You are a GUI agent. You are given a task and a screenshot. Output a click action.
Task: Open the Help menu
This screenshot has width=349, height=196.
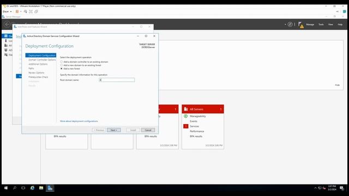340,24
